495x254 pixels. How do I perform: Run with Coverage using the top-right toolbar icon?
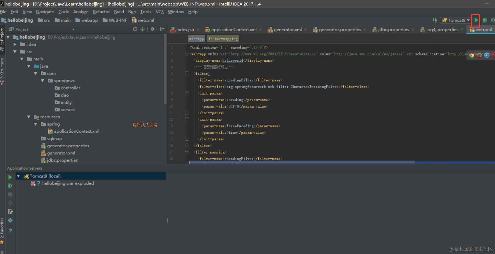tap(493, 20)
